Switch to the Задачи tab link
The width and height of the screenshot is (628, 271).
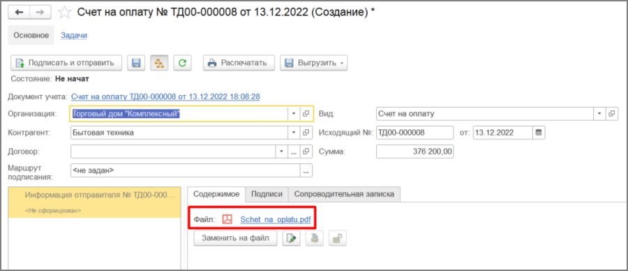(x=74, y=36)
